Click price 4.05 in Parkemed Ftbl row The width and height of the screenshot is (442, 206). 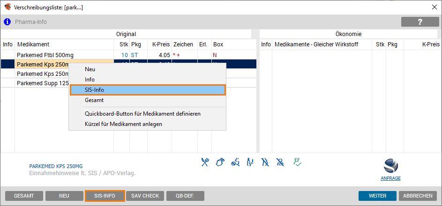click(165, 55)
